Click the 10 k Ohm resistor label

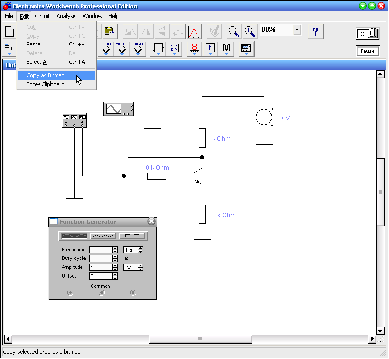tap(156, 168)
